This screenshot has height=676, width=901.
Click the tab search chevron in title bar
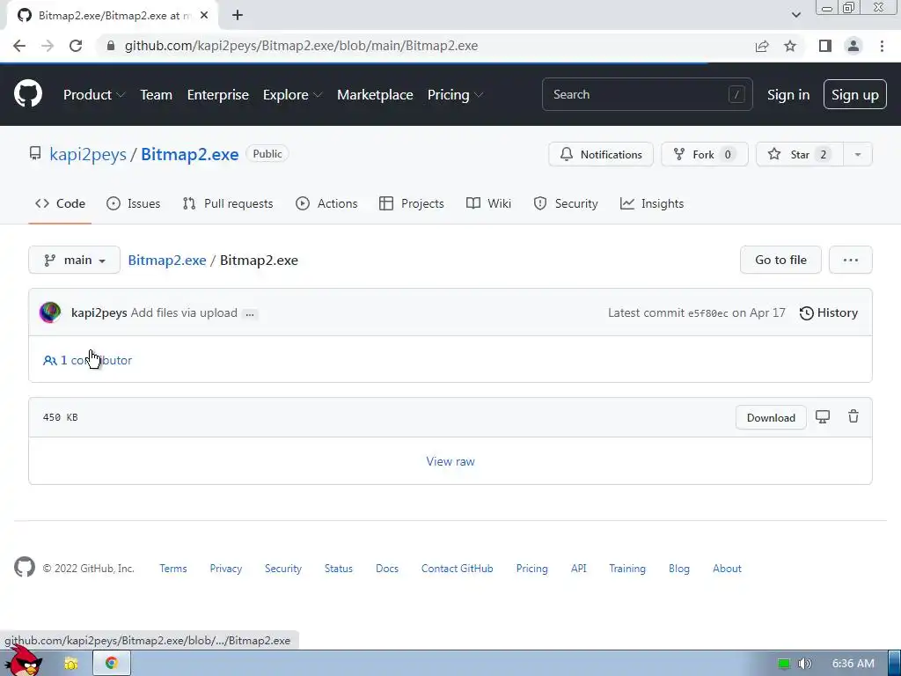795,15
